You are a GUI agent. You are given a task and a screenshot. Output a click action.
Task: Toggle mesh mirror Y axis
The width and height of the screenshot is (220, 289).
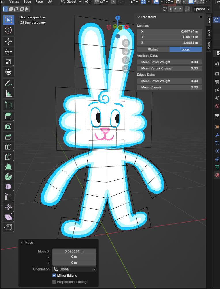175,9
